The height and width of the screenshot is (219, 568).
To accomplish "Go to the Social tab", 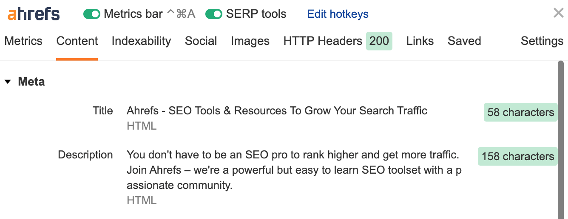I will pos(201,41).
